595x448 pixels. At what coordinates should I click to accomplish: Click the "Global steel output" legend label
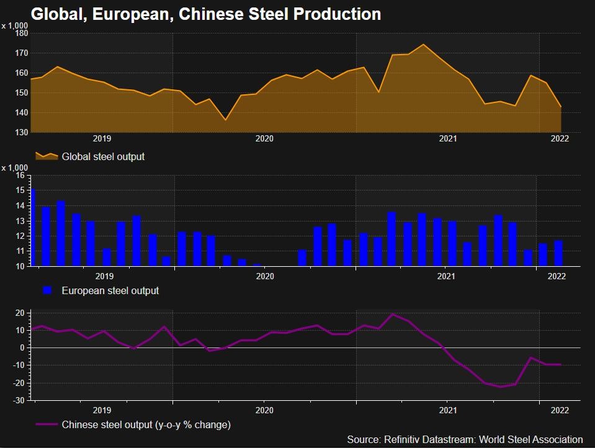(103, 156)
